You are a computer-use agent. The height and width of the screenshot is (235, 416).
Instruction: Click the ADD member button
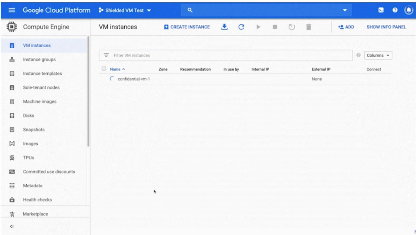click(x=346, y=27)
